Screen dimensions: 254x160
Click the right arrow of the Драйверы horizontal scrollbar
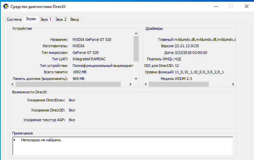233,84
